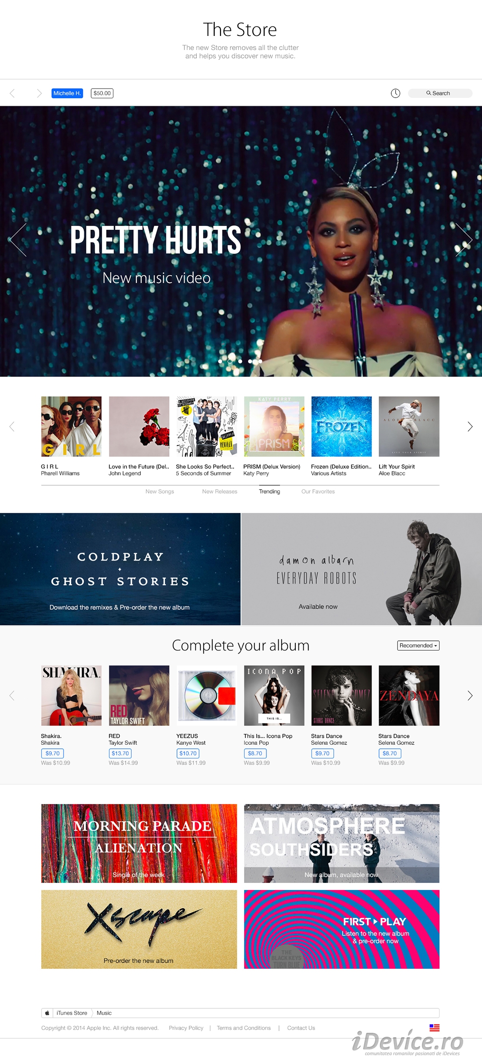The height and width of the screenshot is (1060, 482).
Task: Show next hero banner slide
Action: click(x=464, y=239)
